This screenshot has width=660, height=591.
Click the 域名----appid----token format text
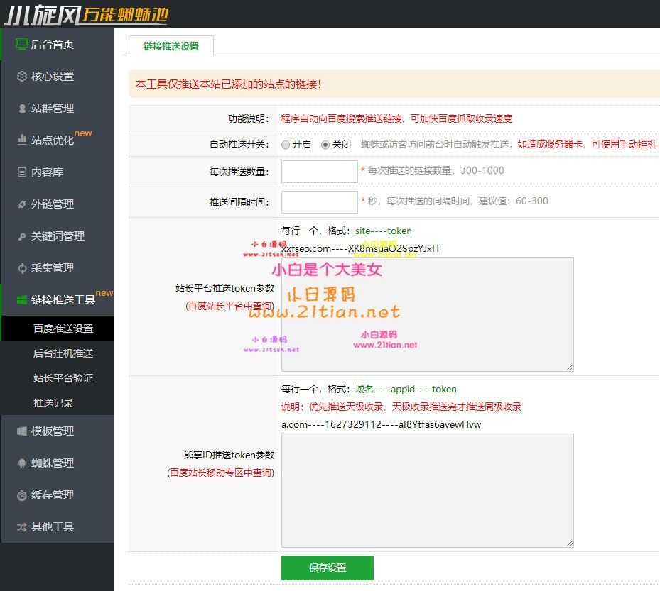tap(406, 390)
